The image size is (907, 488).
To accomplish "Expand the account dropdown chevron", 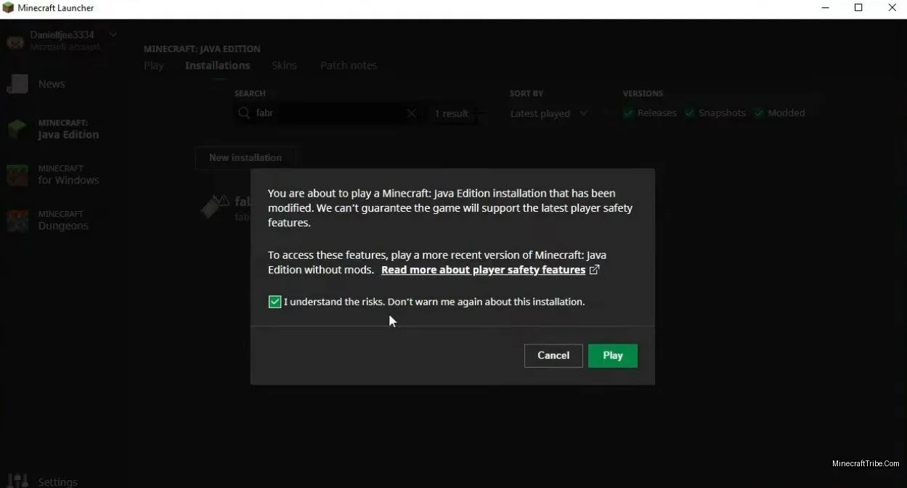I will [x=113, y=34].
